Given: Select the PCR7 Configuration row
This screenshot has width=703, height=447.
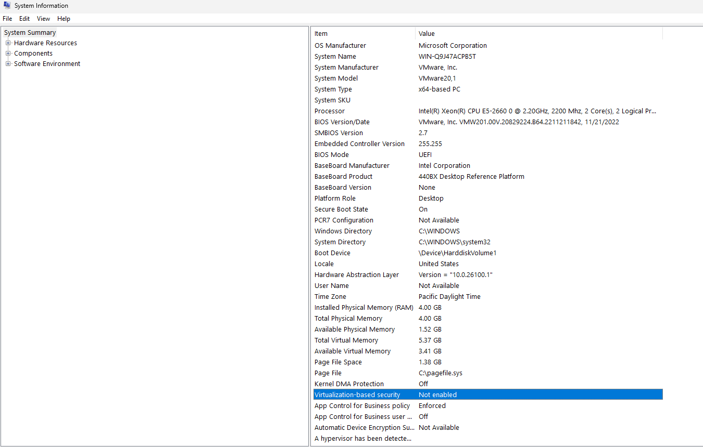Looking at the screenshot, I should (488, 220).
